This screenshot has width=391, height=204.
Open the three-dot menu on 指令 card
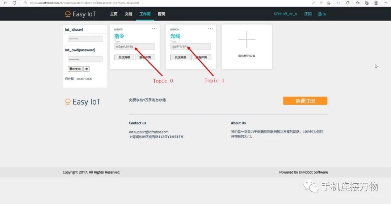pos(154,29)
